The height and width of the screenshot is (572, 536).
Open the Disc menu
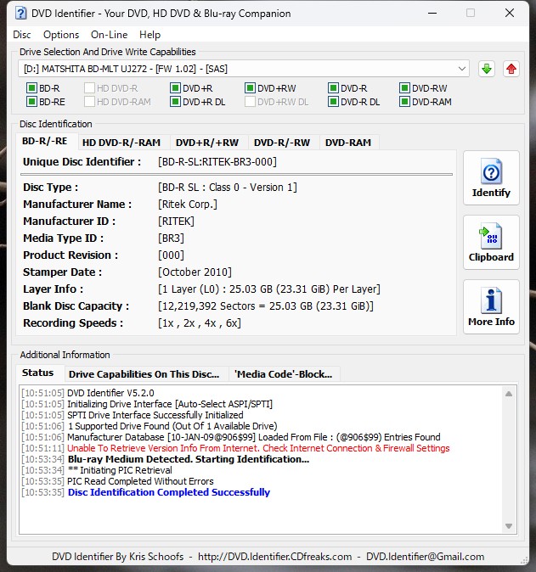point(22,35)
